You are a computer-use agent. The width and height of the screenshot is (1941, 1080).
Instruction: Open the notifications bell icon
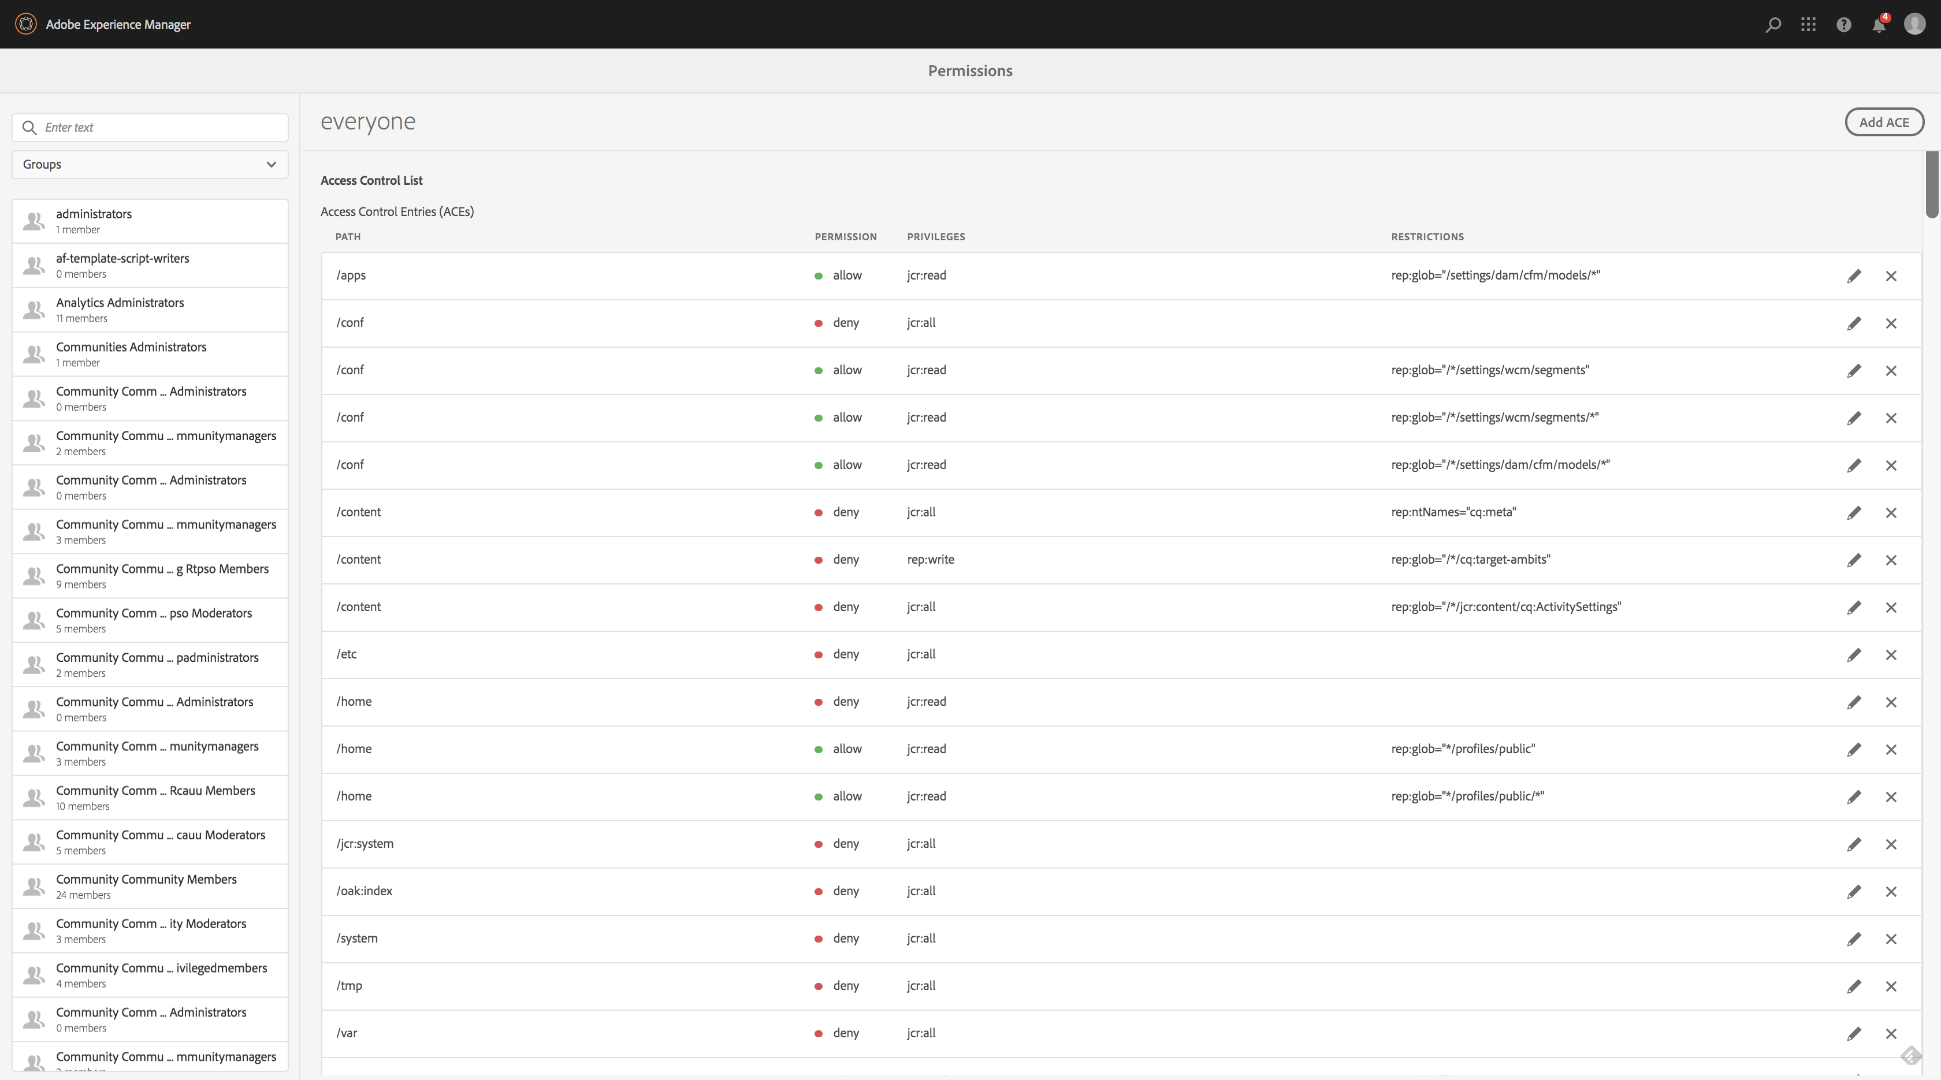click(x=1879, y=25)
